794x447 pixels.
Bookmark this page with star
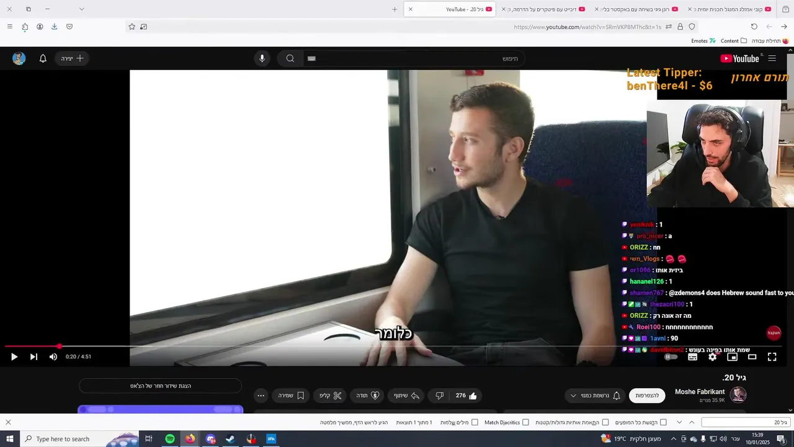point(132,27)
